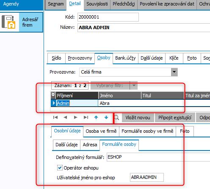Select the Osoby tab
210x189 pixels.
click(x=104, y=58)
